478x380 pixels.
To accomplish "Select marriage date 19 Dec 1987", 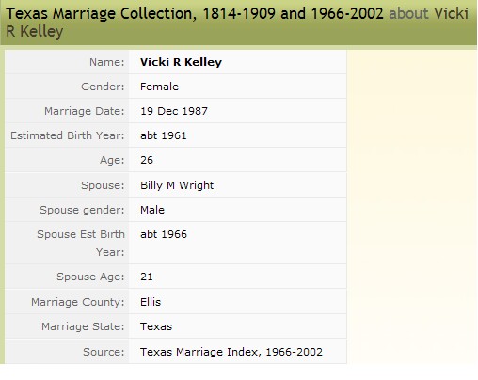I will pos(174,111).
